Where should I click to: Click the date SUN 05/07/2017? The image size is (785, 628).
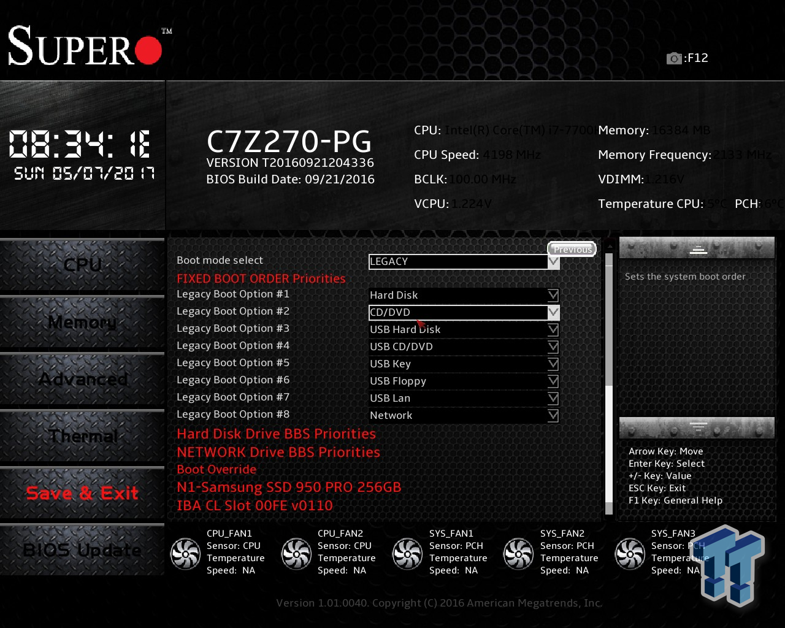coord(85,174)
